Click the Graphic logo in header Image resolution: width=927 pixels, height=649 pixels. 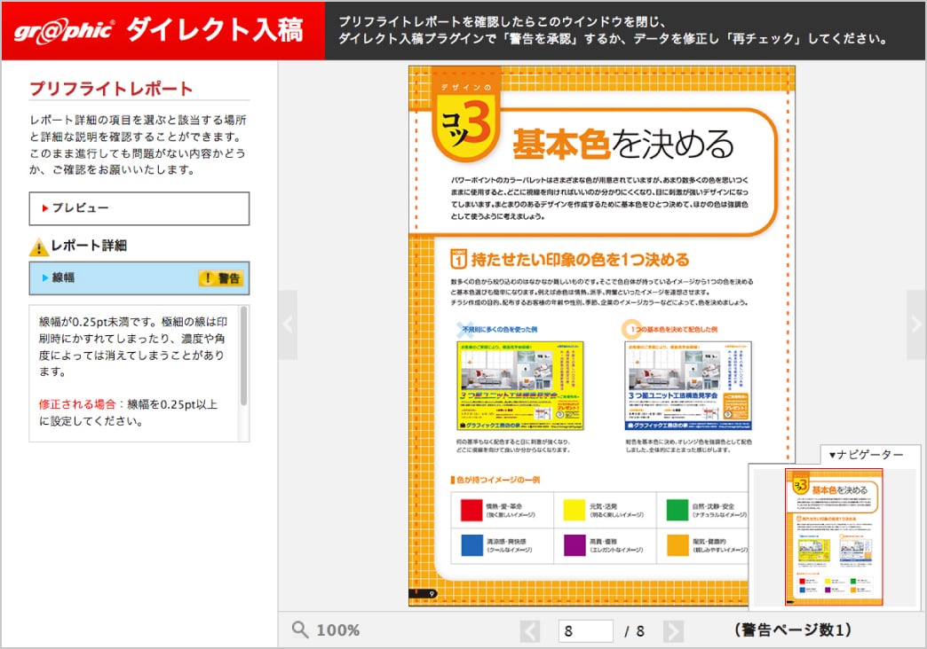(x=63, y=31)
